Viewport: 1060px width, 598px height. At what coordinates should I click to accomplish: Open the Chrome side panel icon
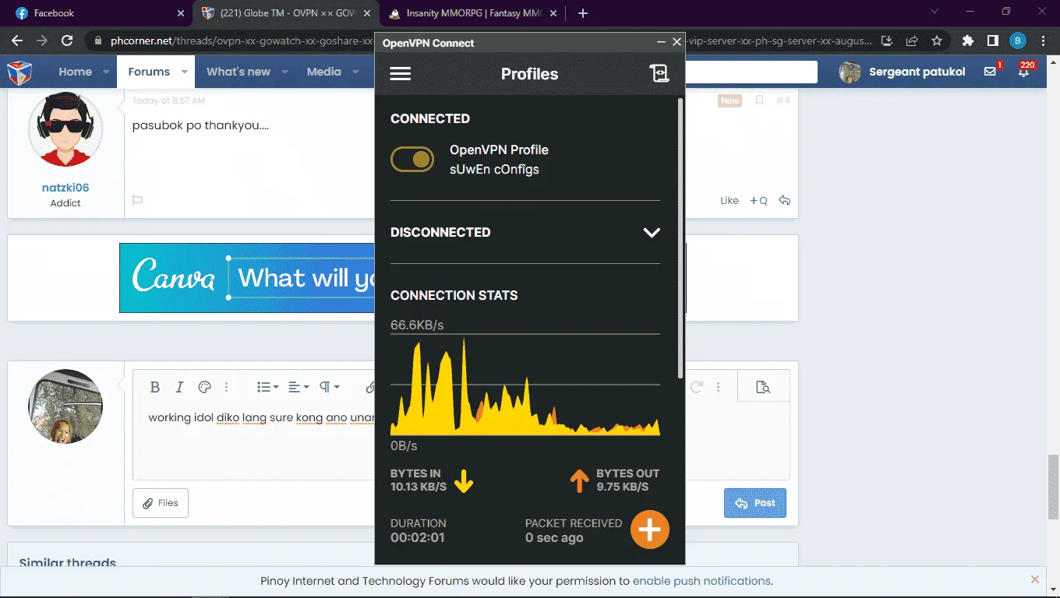click(x=993, y=40)
